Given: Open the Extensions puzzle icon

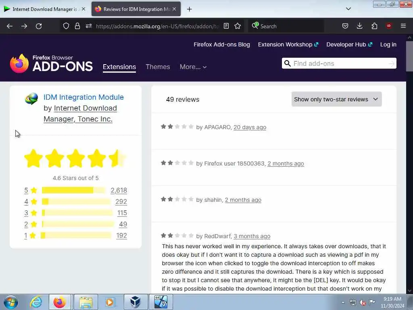Looking at the screenshot, I should pos(374,26).
